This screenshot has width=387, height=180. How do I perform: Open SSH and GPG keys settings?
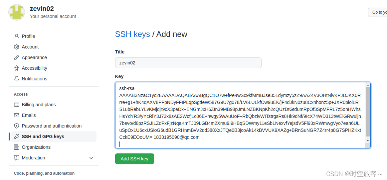pos(43,136)
